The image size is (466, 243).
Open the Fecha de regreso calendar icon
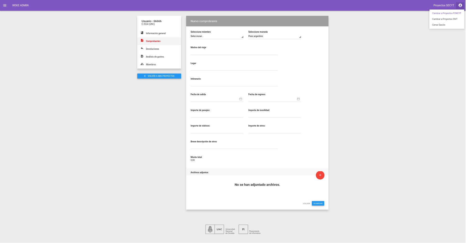pyautogui.click(x=298, y=99)
